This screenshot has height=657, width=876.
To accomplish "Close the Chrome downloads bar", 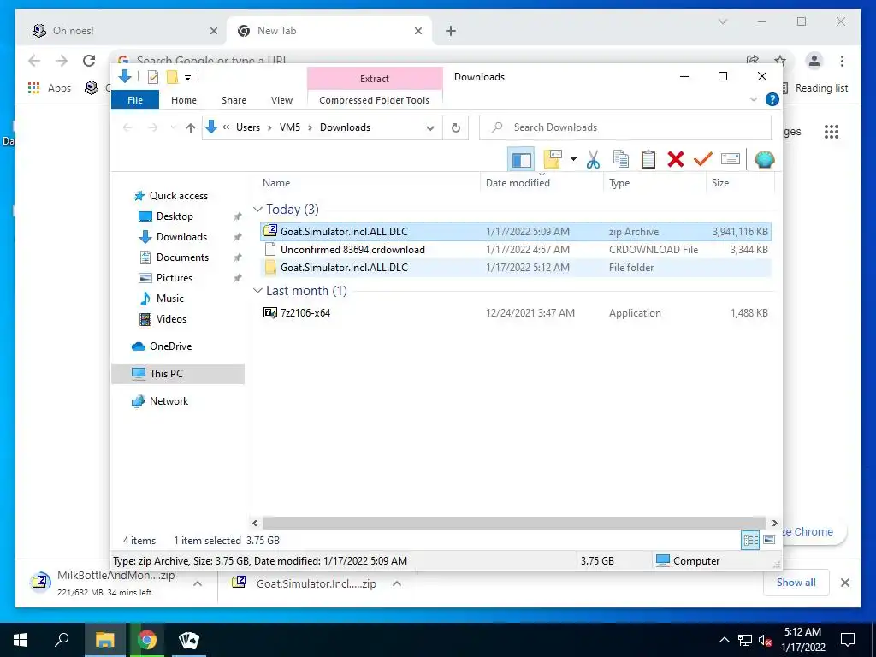I will pyautogui.click(x=844, y=583).
